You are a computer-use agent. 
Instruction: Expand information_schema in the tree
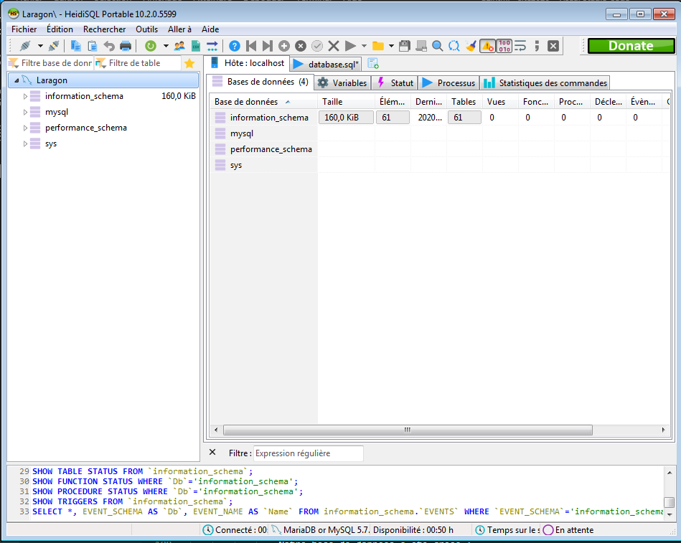pos(25,96)
